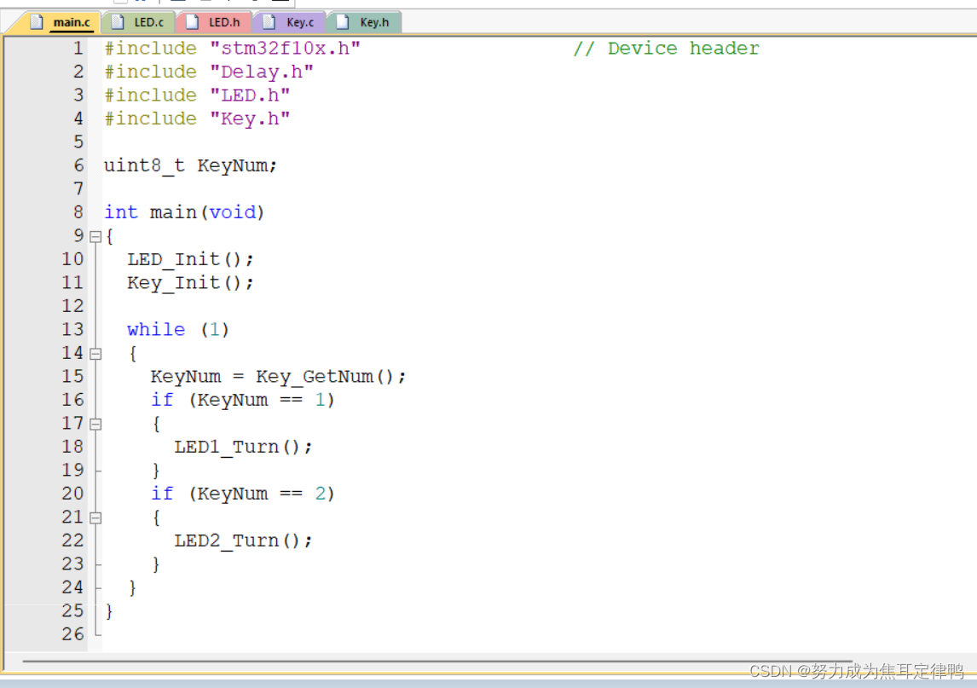The height and width of the screenshot is (688, 977).
Task: Click the LED1_Turn() call
Action: (x=243, y=448)
